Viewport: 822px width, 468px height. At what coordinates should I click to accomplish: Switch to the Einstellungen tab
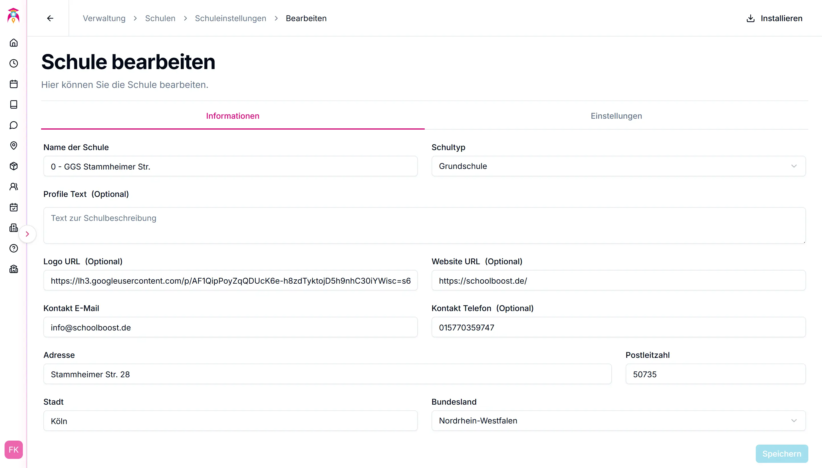tap(616, 116)
